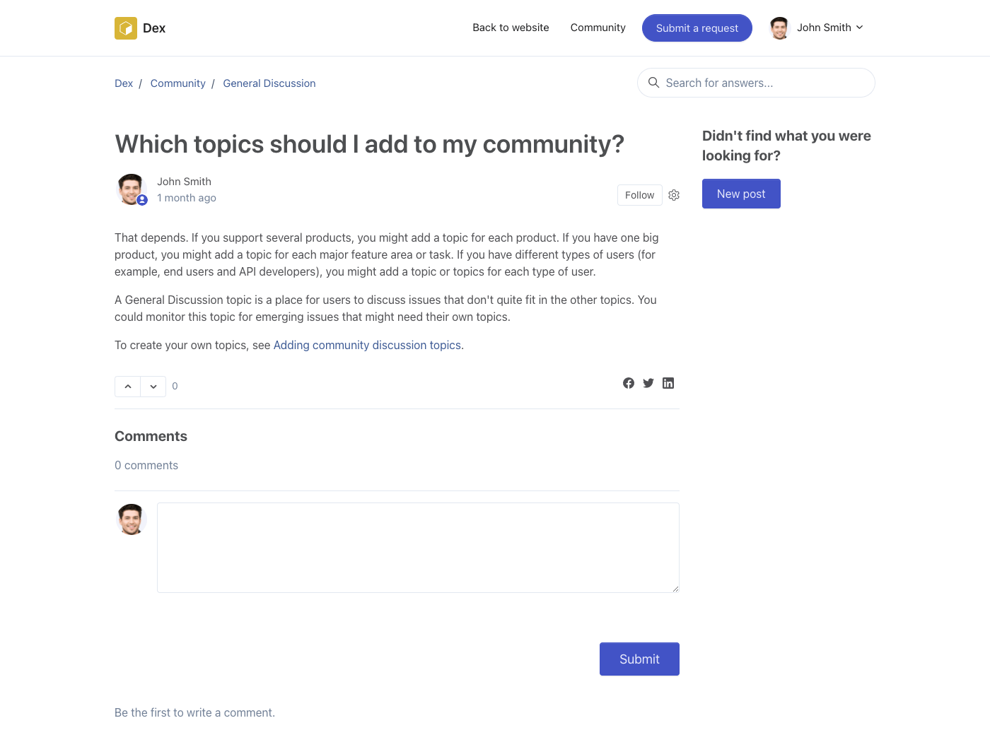990x735 pixels.
Task: Share post on Twitter
Action: point(648,383)
